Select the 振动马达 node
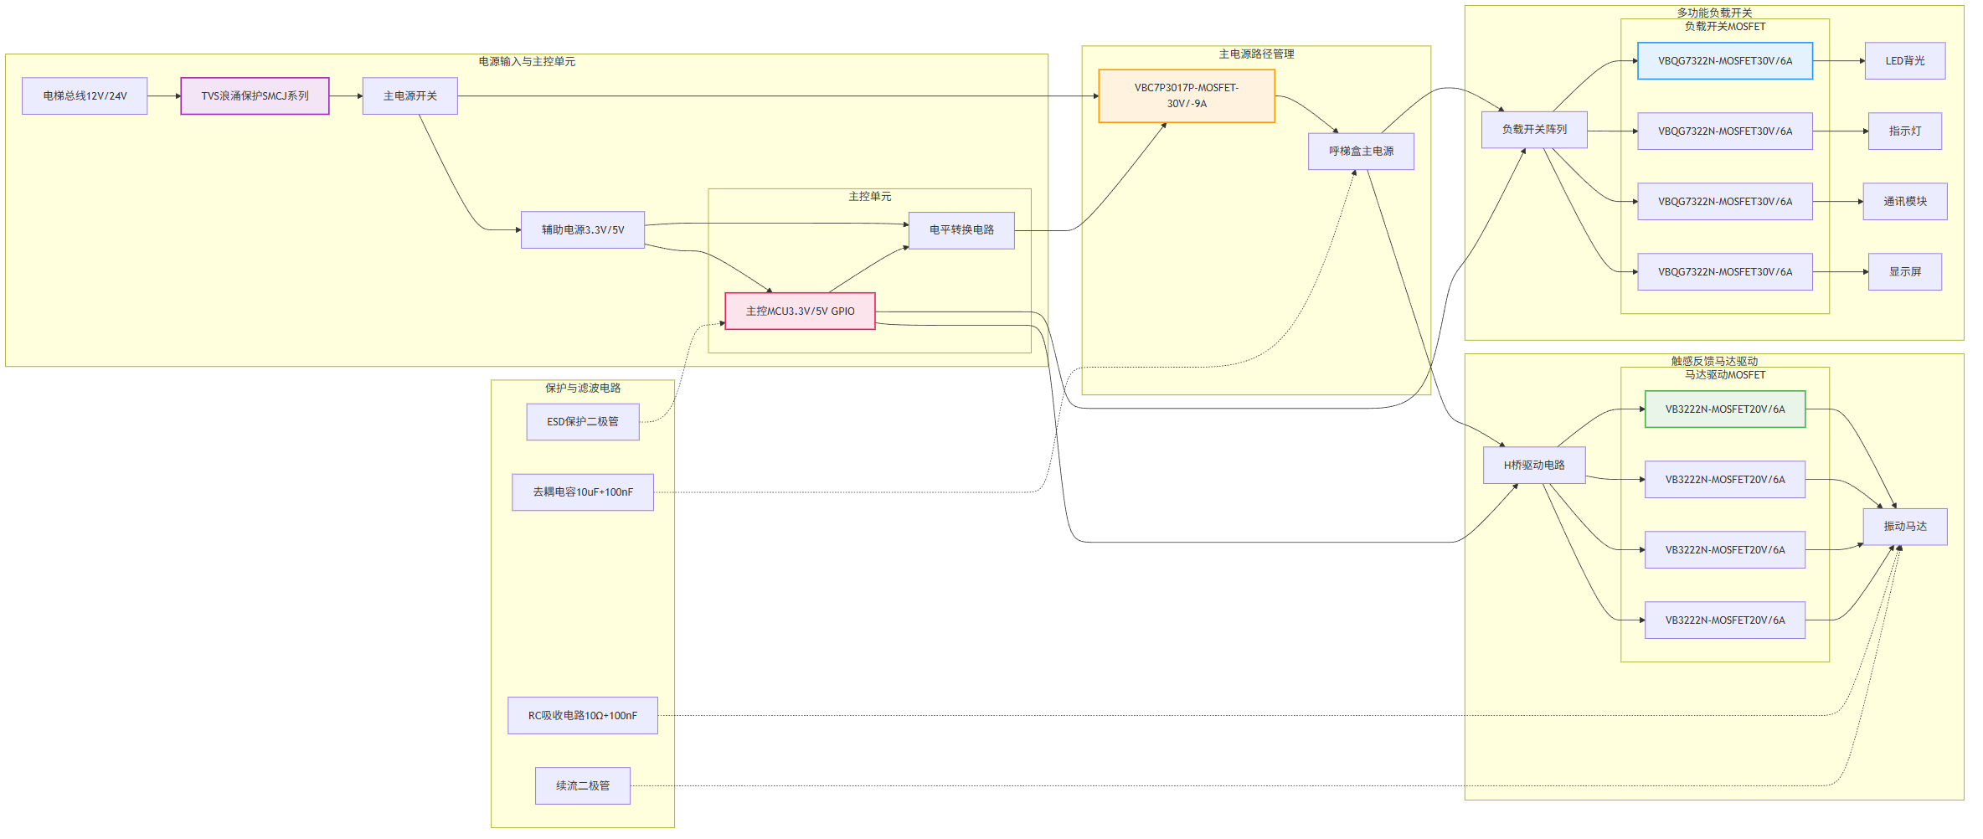Viewport: 1983px width, 839px height. pyautogui.click(x=1905, y=528)
